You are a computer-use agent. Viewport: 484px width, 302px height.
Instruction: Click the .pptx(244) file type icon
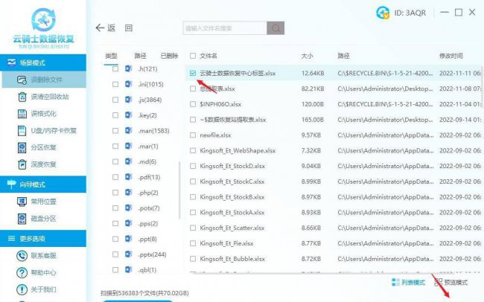click(128, 254)
